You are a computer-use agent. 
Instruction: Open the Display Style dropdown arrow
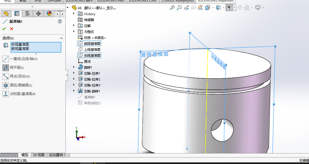[x=224, y=8]
